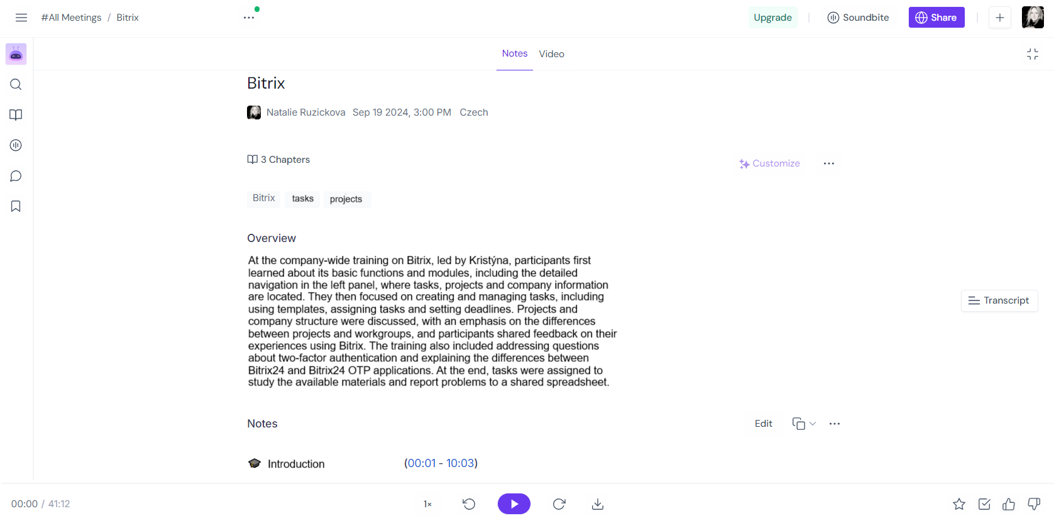Give a thumbs down rating
1054x528 pixels.
click(1034, 504)
